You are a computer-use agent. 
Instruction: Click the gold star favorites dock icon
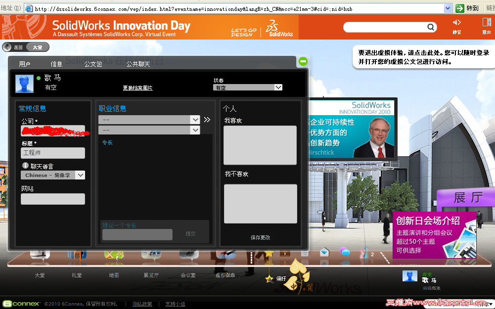click(269, 254)
